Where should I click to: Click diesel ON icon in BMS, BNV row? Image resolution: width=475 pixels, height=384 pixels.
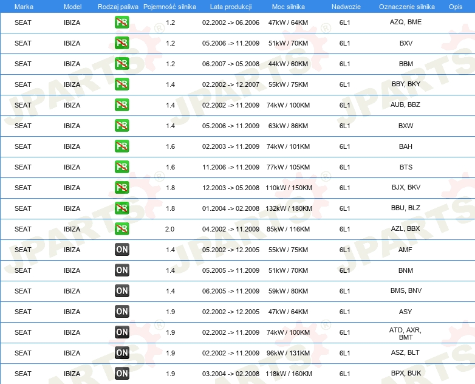121,290
